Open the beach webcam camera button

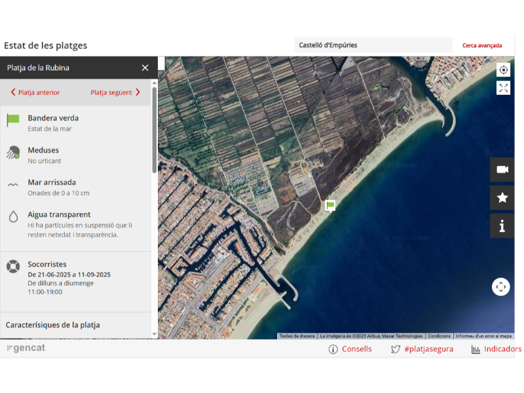(x=502, y=170)
